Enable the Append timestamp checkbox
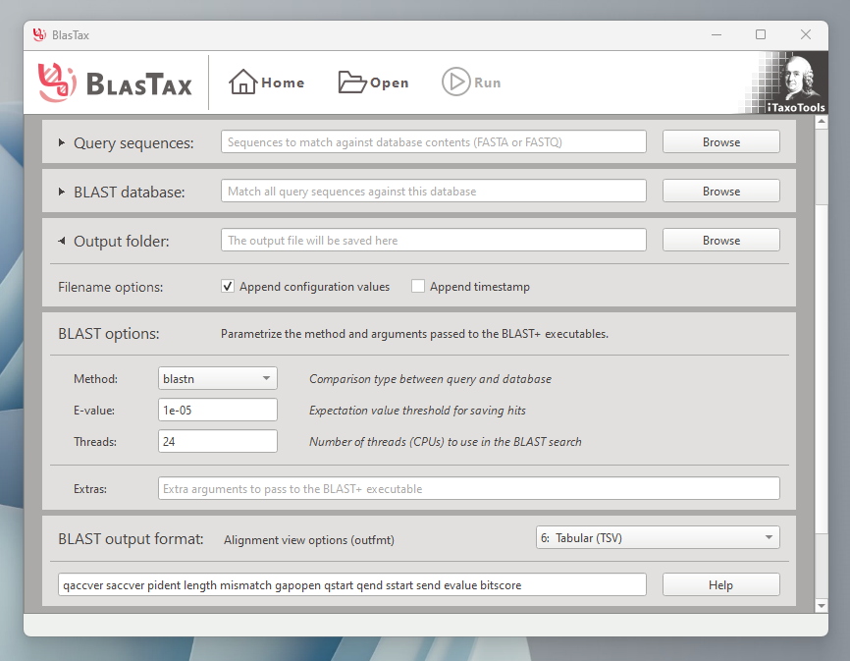The image size is (850, 661). [418, 286]
